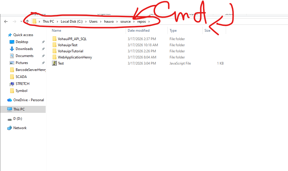Open Downloads in Quick access
Viewport: 288px width, 171px height.
pyautogui.click(x=12, y=49)
